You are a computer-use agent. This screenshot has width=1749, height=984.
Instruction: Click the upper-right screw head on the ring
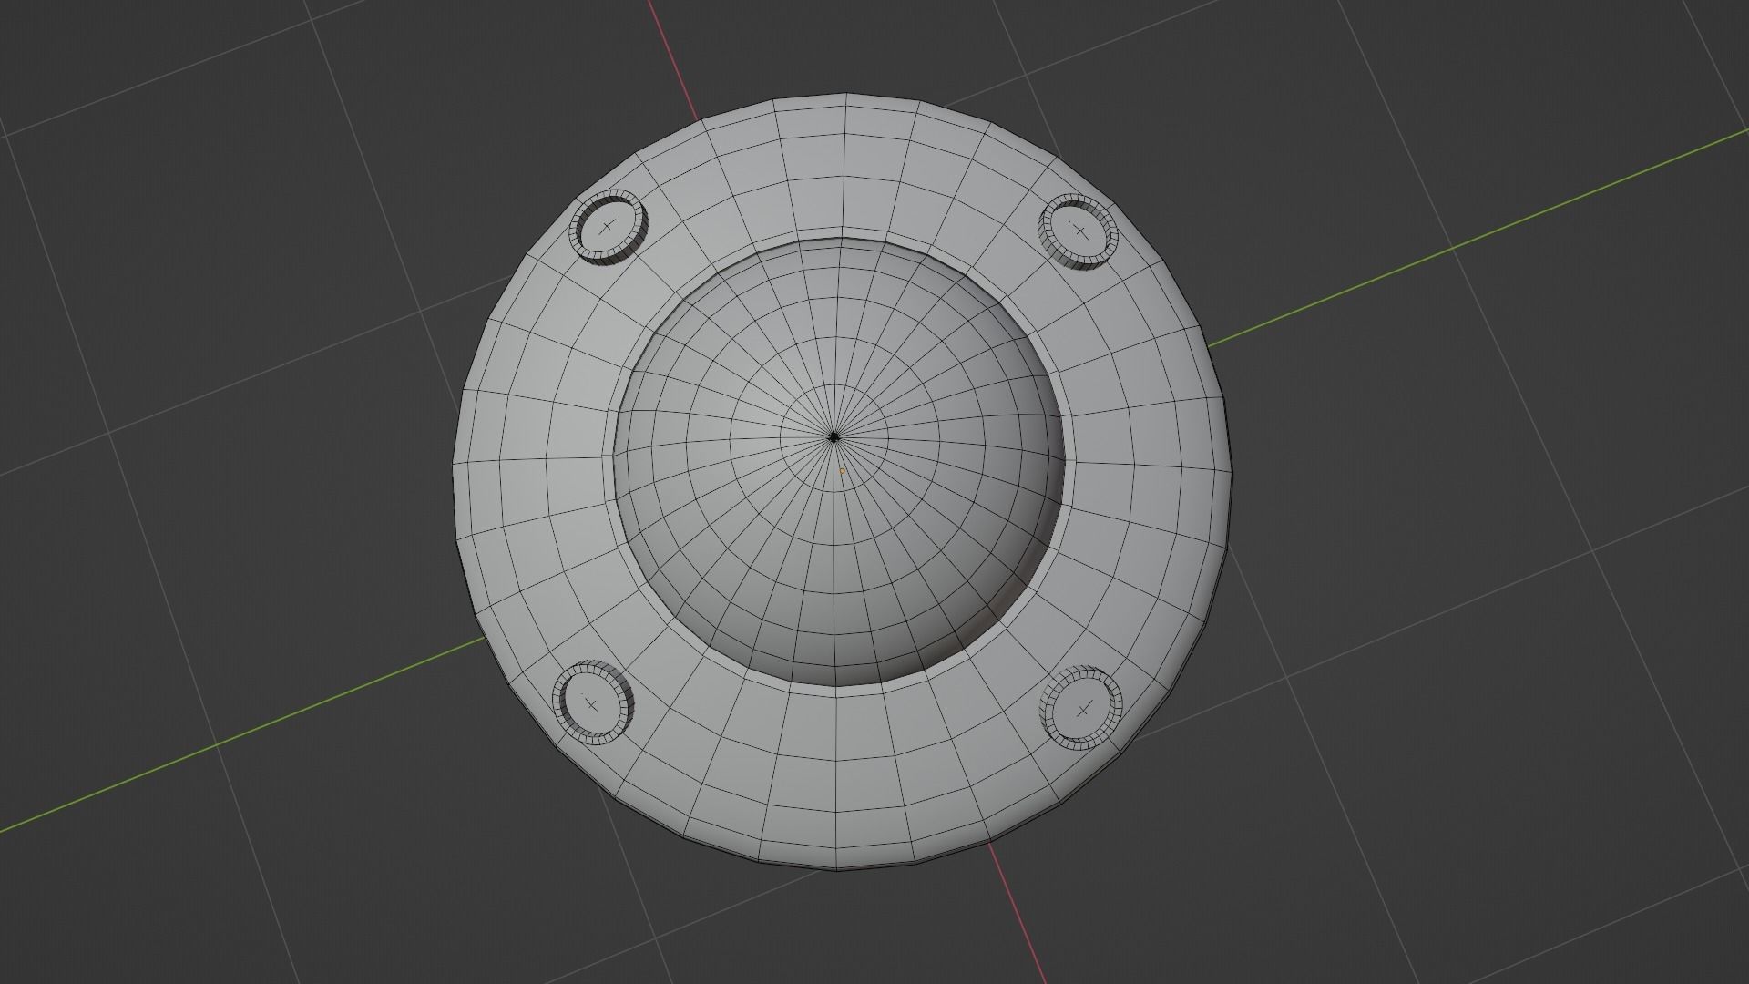click(x=1079, y=231)
